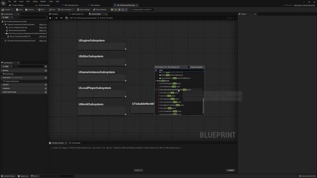This screenshot has width=317, height=178.
Task: Open the play options menu beside playback controls
Action: [126, 9]
